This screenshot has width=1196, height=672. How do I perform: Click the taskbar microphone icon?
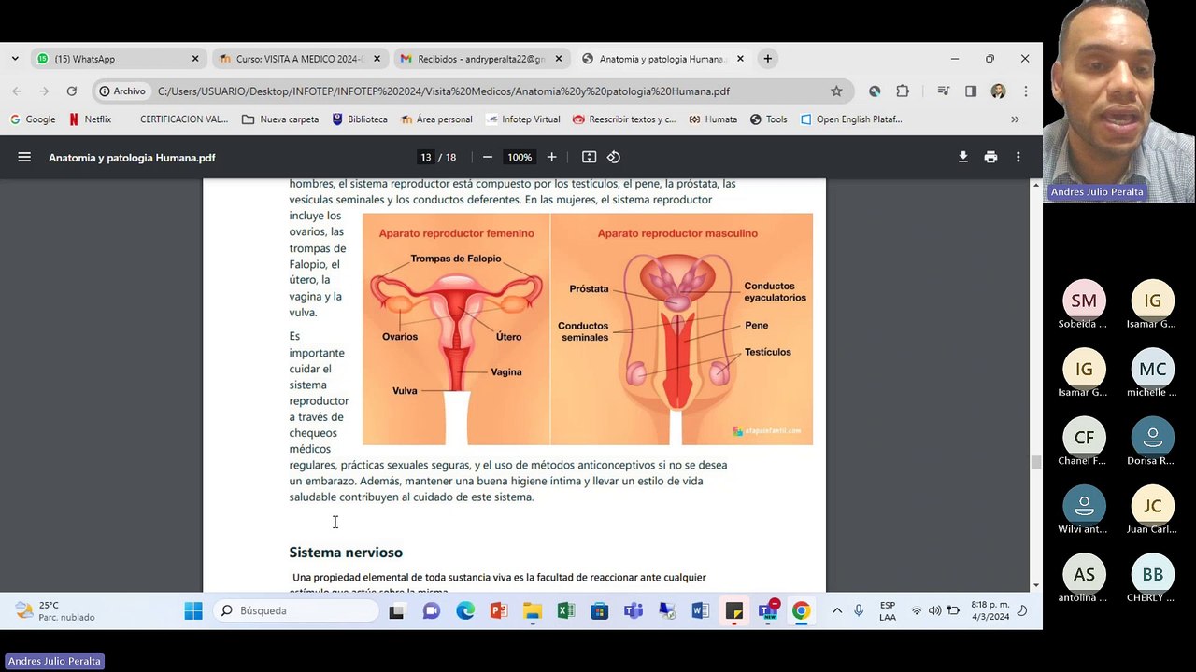[859, 611]
